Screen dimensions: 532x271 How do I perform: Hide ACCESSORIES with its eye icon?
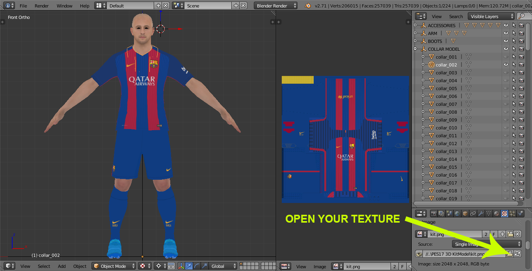[506, 26]
